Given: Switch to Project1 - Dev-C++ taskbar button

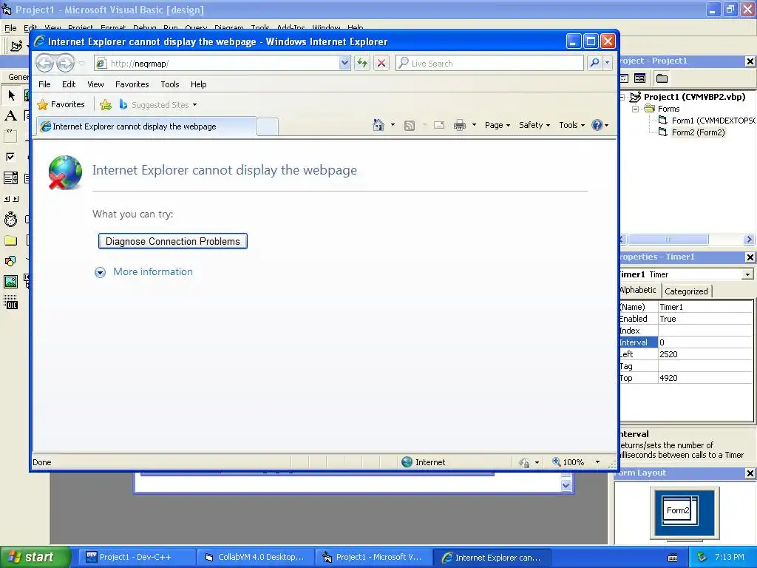Looking at the screenshot, I should [136, 558].
